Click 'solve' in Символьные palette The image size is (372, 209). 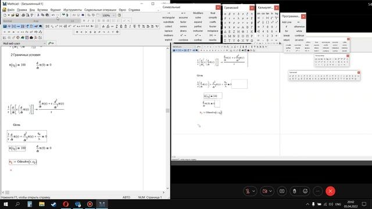pos(198,17)
